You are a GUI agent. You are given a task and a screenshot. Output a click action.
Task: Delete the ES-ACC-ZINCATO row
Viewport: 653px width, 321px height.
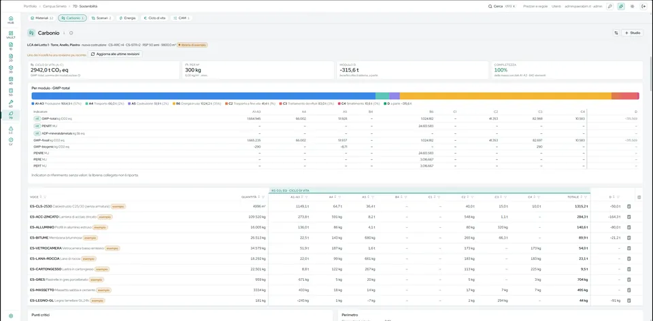629,216
